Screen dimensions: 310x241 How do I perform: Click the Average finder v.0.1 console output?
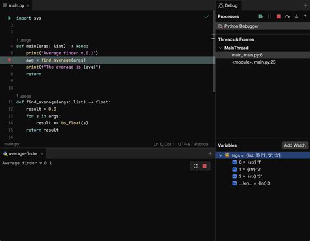point(27,163)
